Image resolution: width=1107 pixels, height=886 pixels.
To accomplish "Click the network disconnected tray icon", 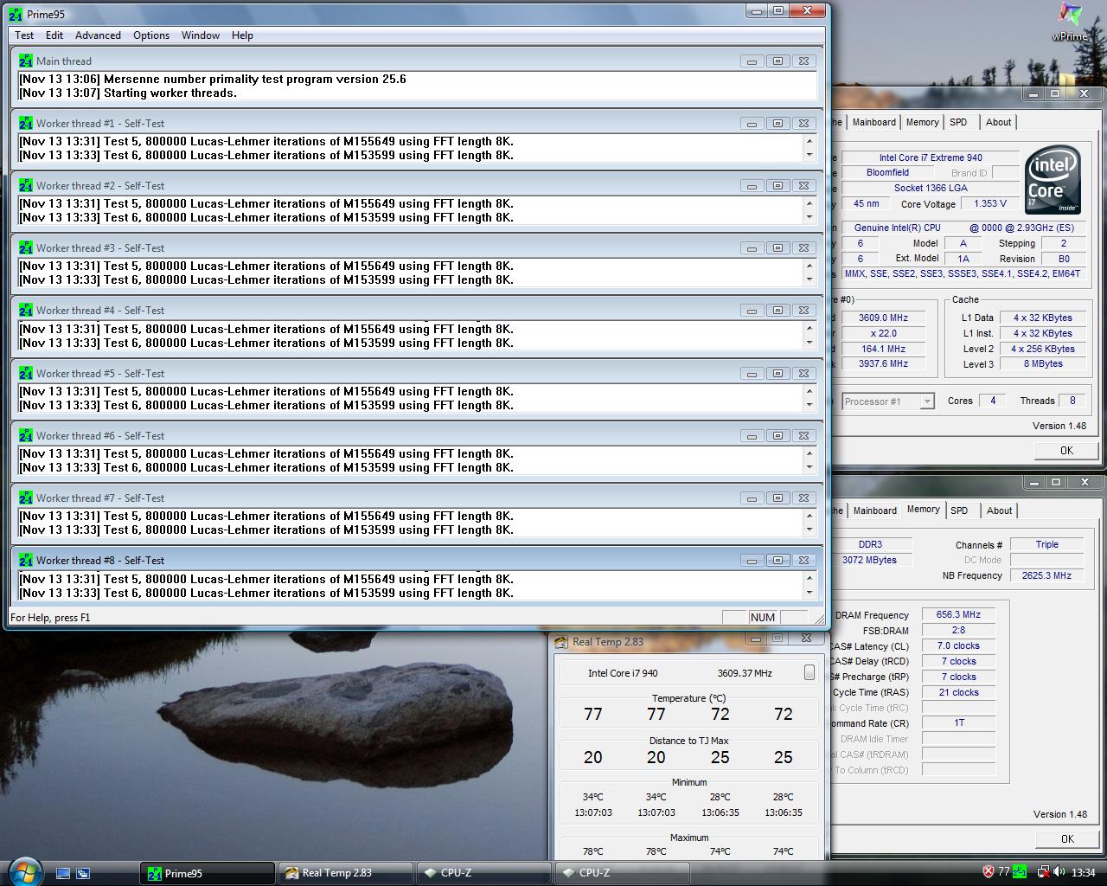I will (1044, 872).
